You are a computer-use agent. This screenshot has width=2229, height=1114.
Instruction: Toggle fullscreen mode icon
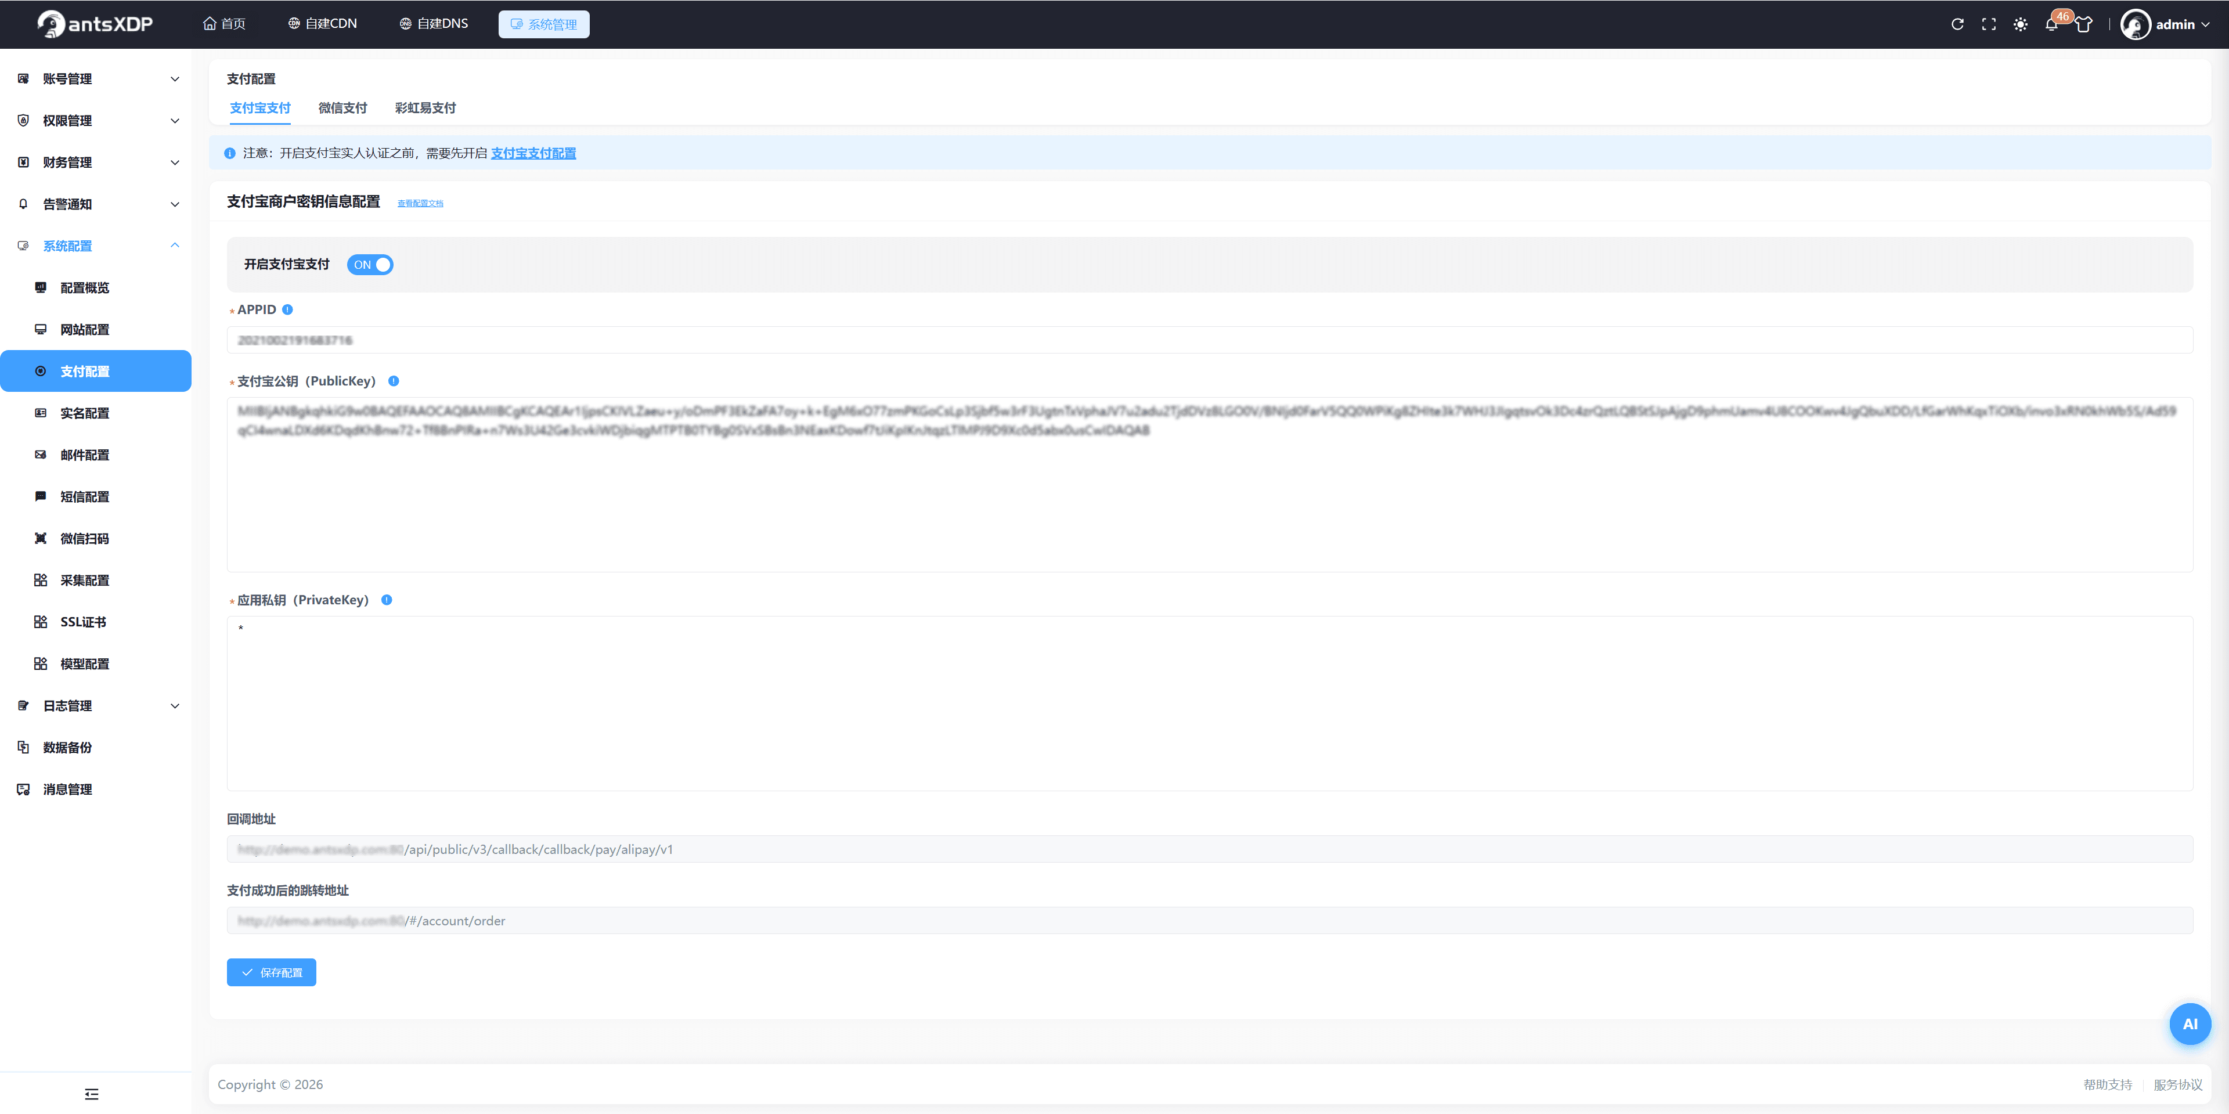(x=1989, y=24)
